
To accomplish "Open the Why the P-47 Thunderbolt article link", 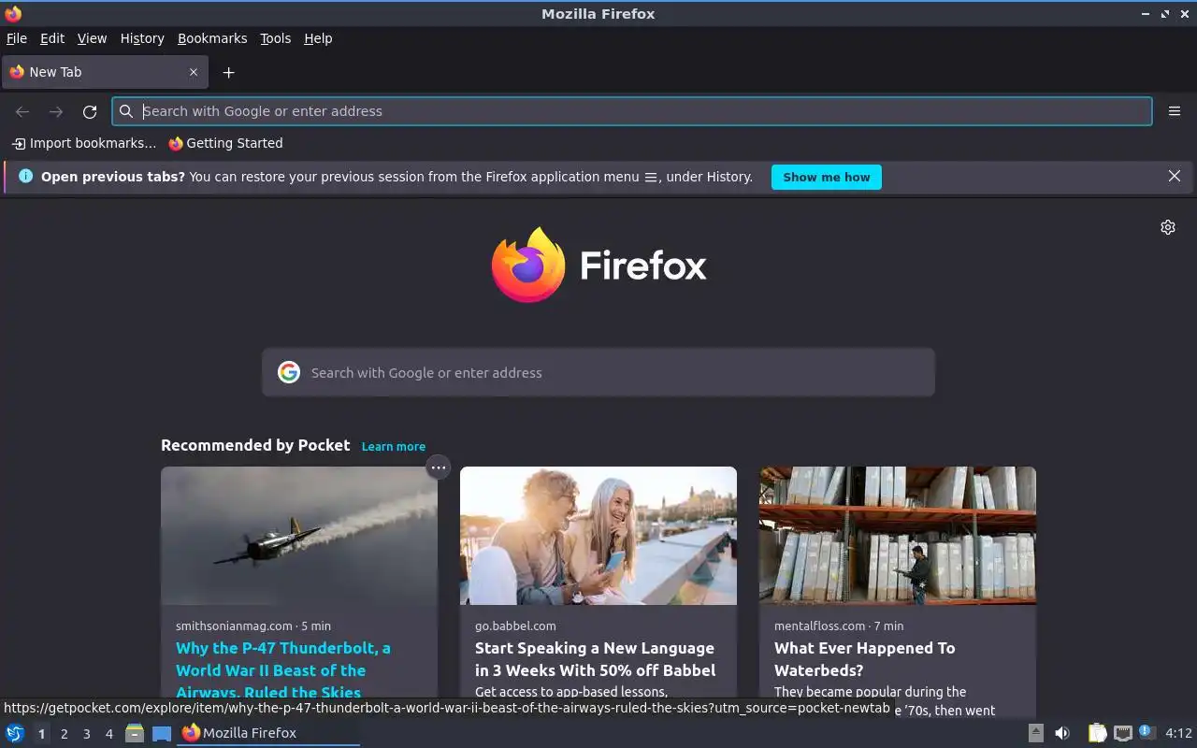I will (x=283, y=669).
